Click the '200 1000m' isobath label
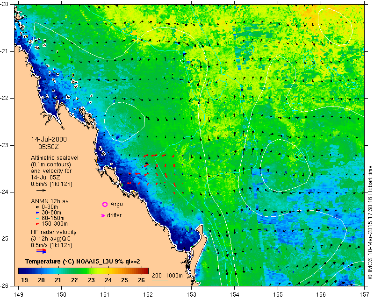Image resolution: width=374 pixels, height=299 pixels. (167, 276)
